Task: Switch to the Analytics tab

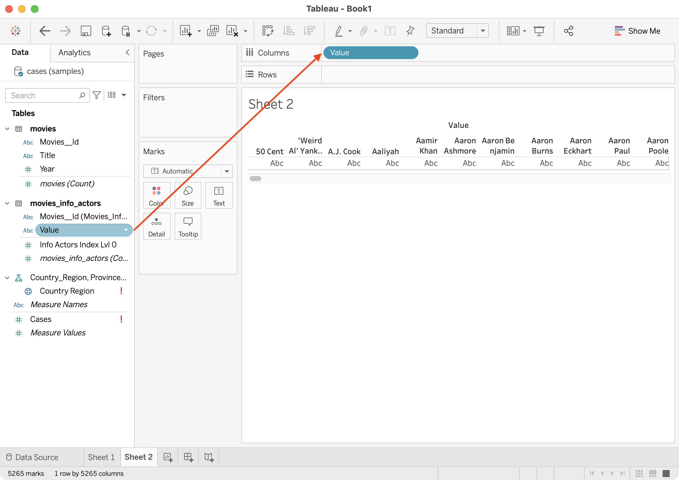Action: tap(74, 53)
